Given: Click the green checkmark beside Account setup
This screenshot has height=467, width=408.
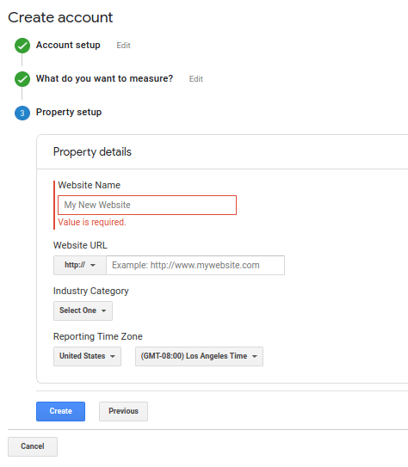Looking at the screenshot, I should pos(22,46).
